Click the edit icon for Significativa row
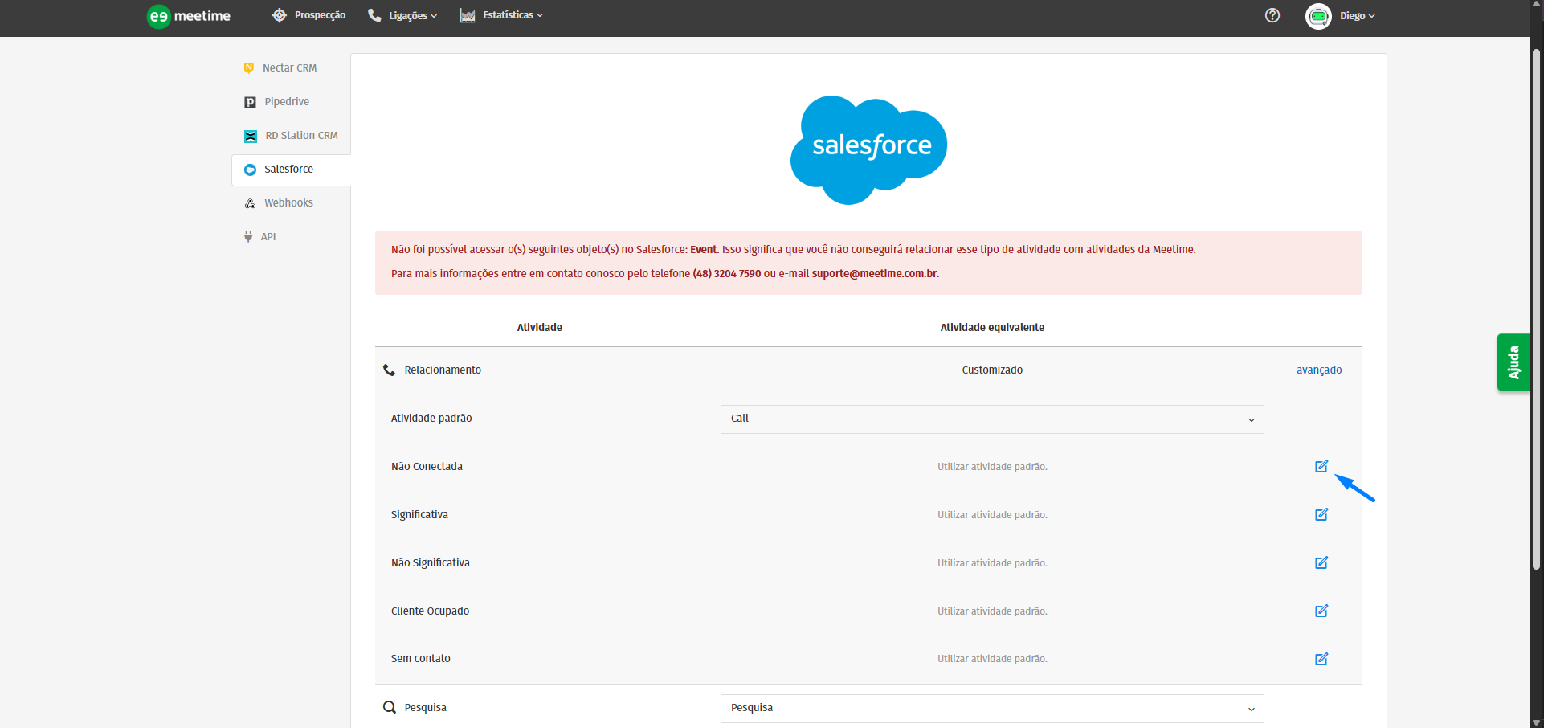1544x728 pixels. (x=1321, y=515)
